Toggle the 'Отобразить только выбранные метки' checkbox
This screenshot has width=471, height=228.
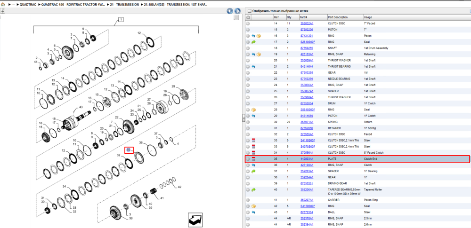249,11
